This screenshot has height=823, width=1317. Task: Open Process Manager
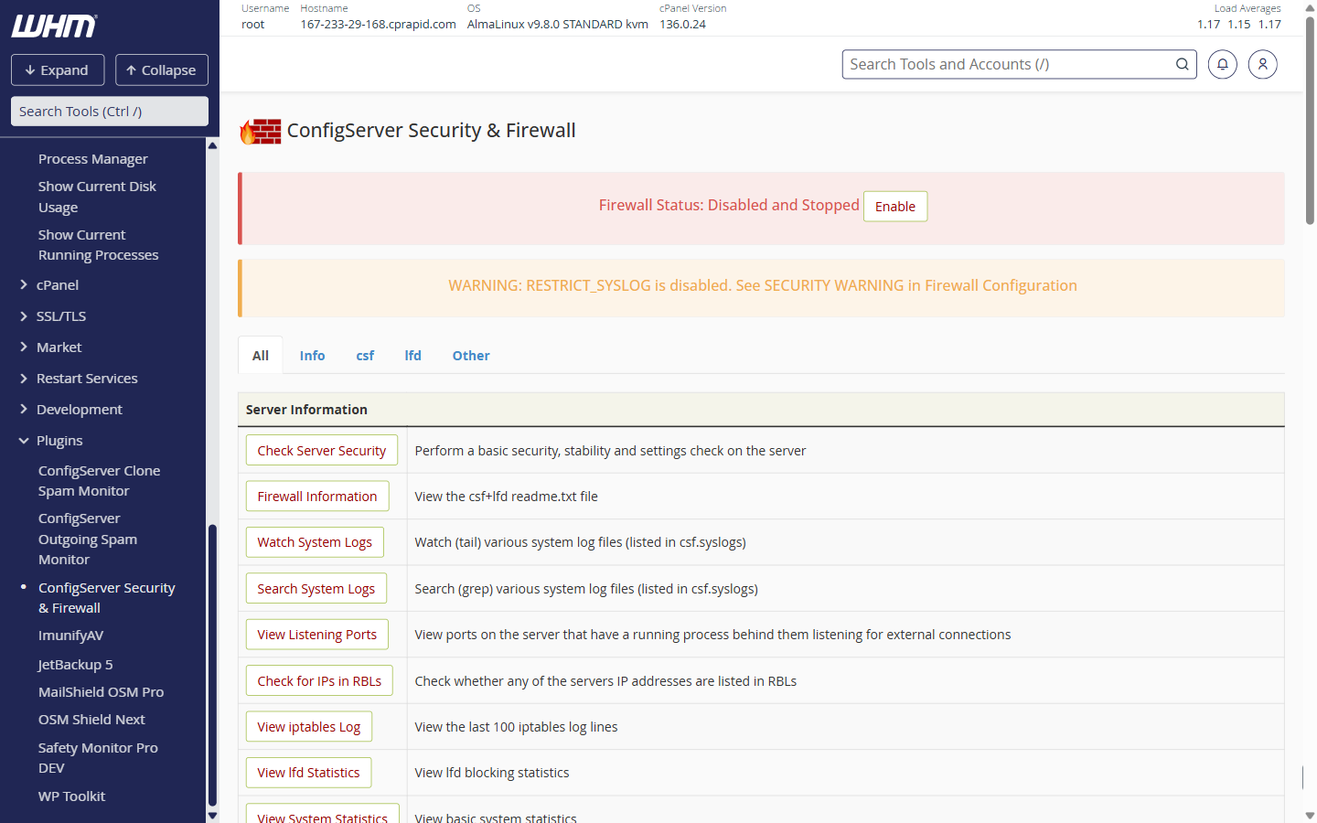pos(93,159)
